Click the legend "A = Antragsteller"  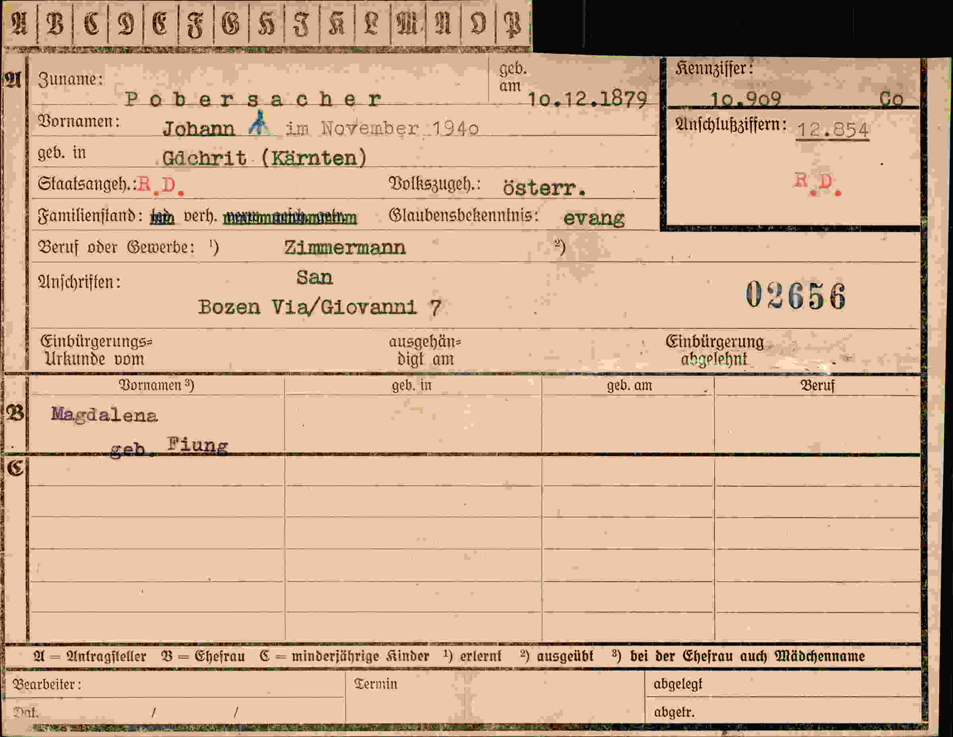tap(89, 656)
